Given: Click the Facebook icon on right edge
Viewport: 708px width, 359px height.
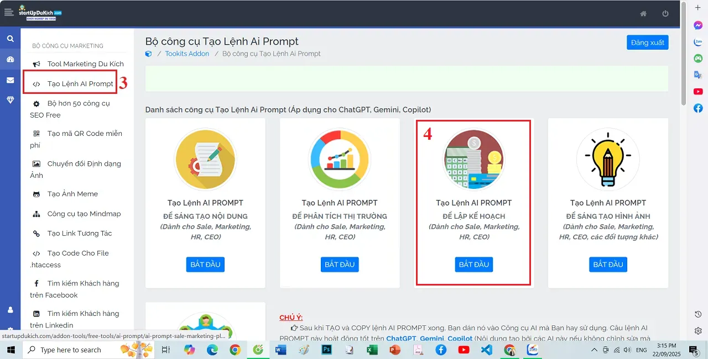Looking at the screenshot, I should click(698, 108).
